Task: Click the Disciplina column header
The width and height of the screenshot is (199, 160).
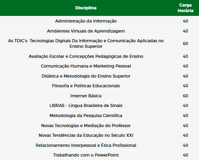Action: [86, 8]
